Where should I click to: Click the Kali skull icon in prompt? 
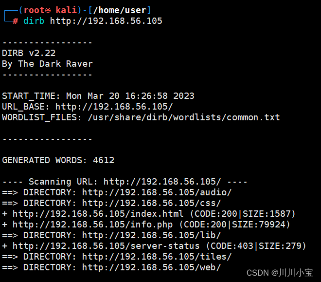point(48,10)
